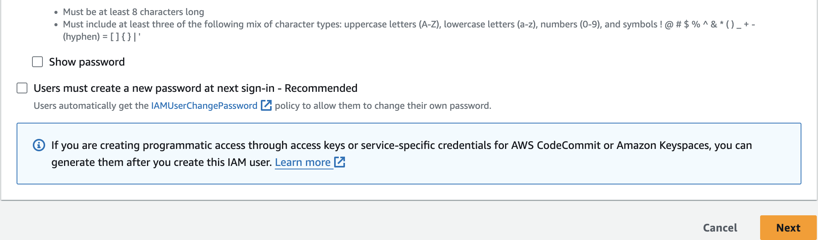Cancel the user creation
Viewport: 818px width, 240px height.
(x=720, y=228)
